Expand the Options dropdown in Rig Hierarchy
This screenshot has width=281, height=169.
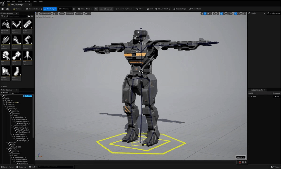(6, 93)
